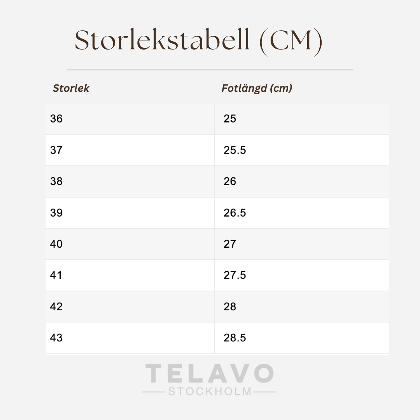Image resolution: width=420 pixels, height=420 pixels.
Task: Select the 27 foot length cell
Action: click(x=230, y=244)
